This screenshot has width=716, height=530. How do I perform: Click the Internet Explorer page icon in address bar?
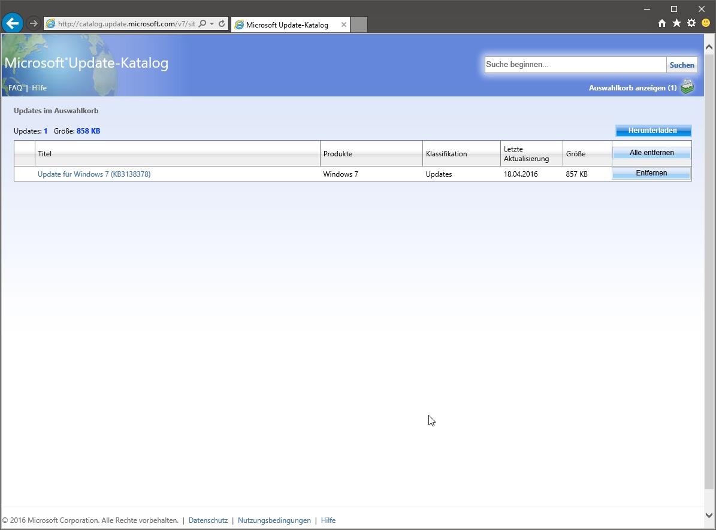[51, 24]
